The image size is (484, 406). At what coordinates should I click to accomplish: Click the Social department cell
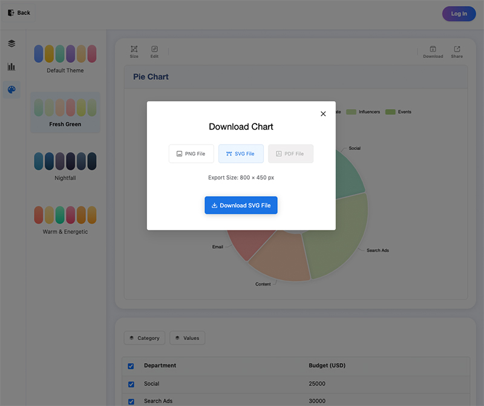coord(151,384)
